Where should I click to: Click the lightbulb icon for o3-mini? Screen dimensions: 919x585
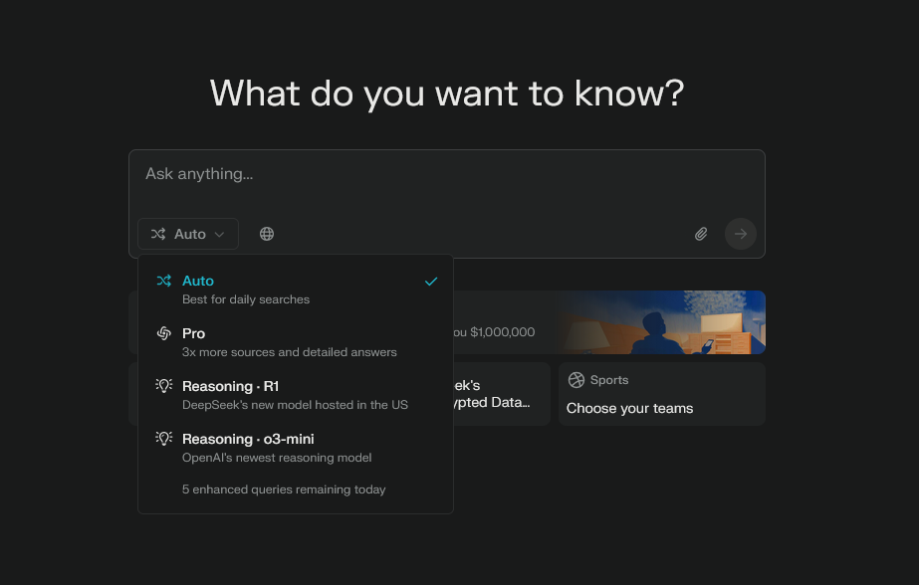pos(164,439)
